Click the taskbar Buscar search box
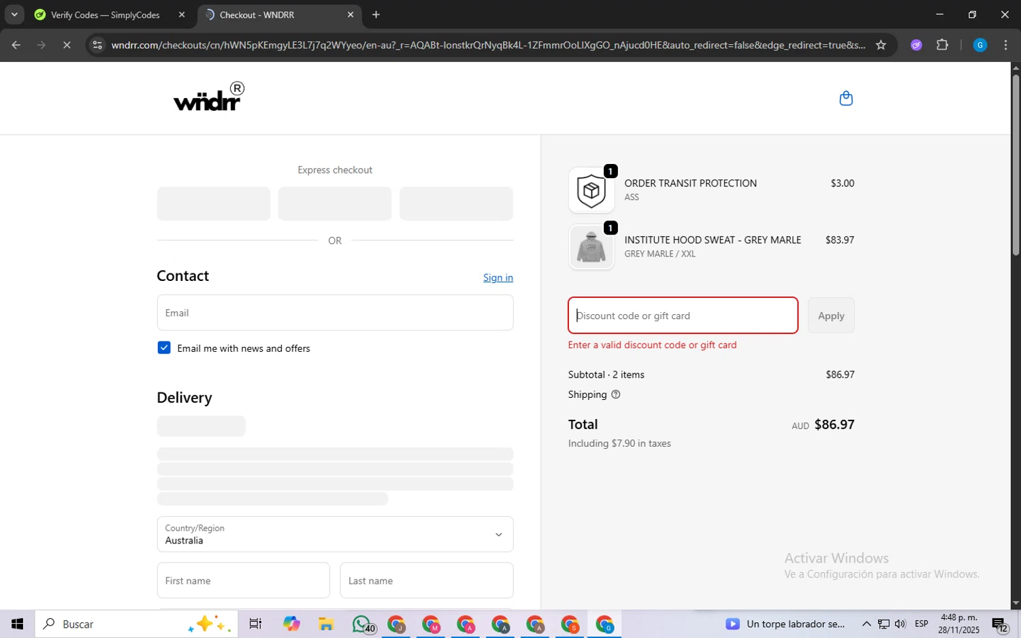The height and width of the screenshot is (638, 1021). [136, 624]
